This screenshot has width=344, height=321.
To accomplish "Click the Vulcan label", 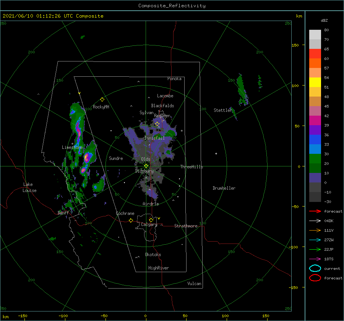I will pyautogui.click(x=195, y=284).
